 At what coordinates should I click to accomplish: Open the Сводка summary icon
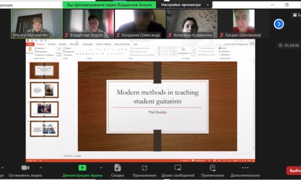pyautogui.click(x=117, y=168)
